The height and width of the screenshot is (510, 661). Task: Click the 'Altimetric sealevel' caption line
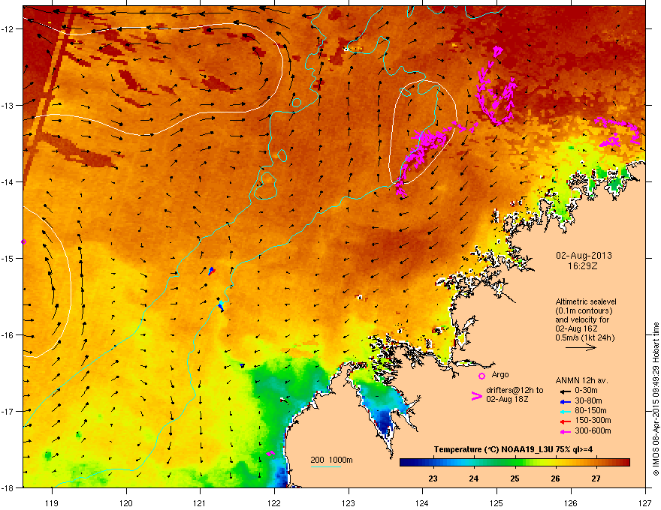pos(586,302)
